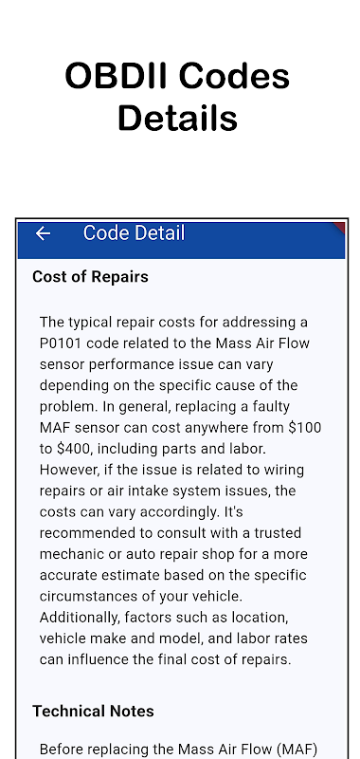Viewport: 360px width, 759px height.
Task: Click the Cost of Repairs heading
Action: pyautogui.click(x=90, y=277)
